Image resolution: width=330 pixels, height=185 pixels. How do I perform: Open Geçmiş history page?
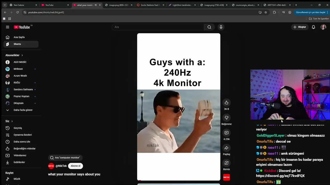point(21,128)
